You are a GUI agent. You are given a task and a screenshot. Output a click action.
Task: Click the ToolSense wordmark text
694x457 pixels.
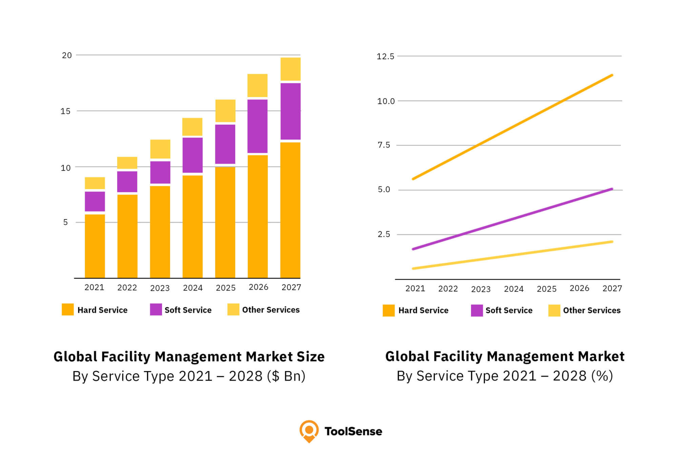pos(353,431)
